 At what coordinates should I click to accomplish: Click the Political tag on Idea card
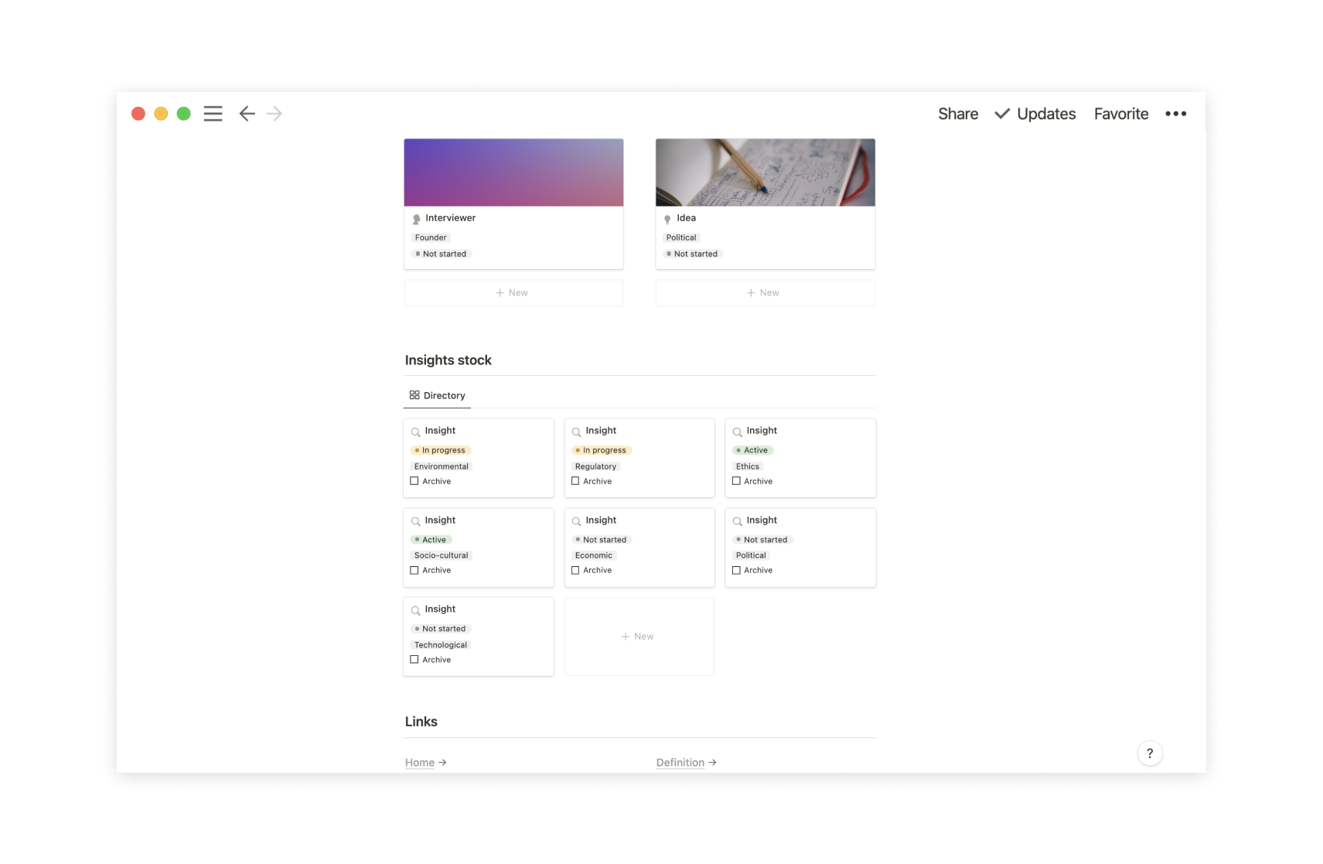681,237
